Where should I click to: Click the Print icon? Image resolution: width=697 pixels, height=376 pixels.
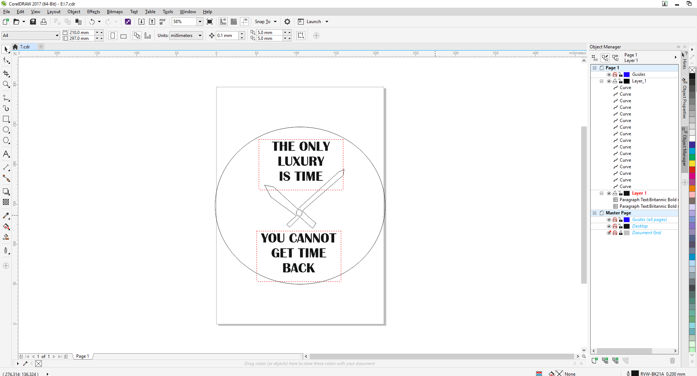click(x=44, y=22)
